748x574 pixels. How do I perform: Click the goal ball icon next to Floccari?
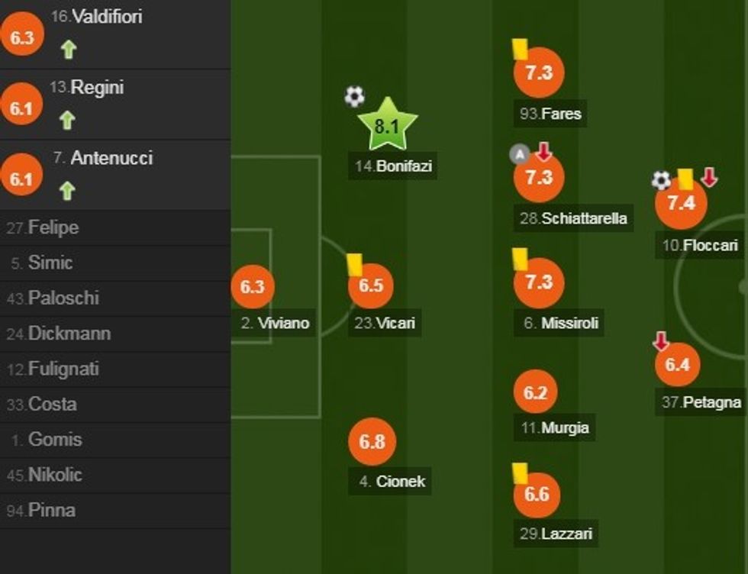pos(661,180)
